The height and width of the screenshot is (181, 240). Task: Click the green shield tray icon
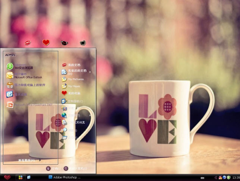pyautogui.click(x=228, y=177)
